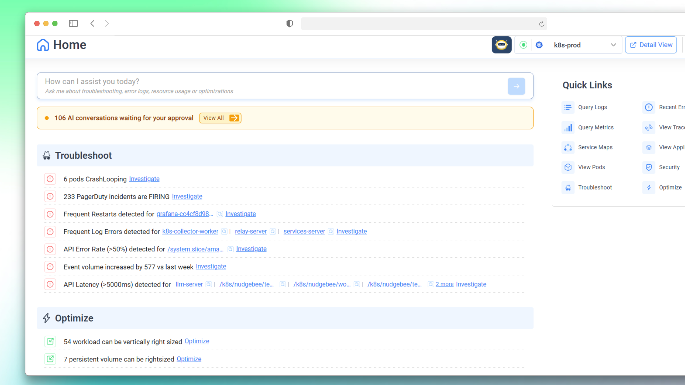Open the AI assistant robot icon
The height and width of the screenshot is (385, 685).
click(x=502, y=45)
